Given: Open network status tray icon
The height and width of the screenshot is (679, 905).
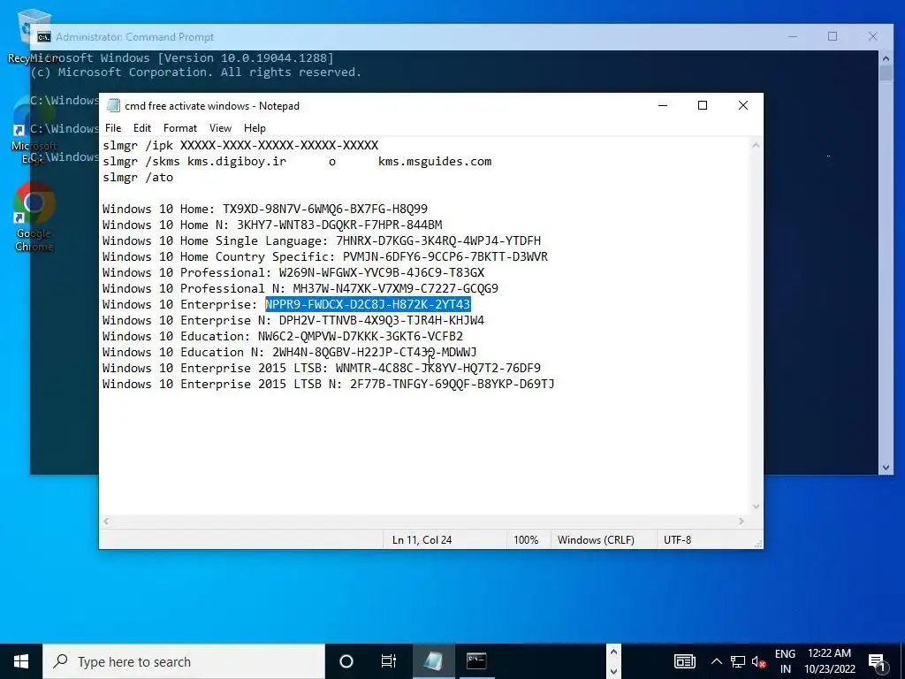Looking at the screenshot, I should click(x=738, y=661).
